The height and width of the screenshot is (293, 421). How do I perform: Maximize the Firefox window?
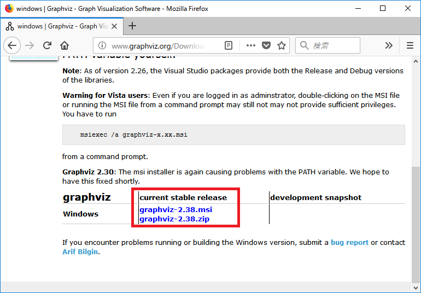[x=383, y=8]
